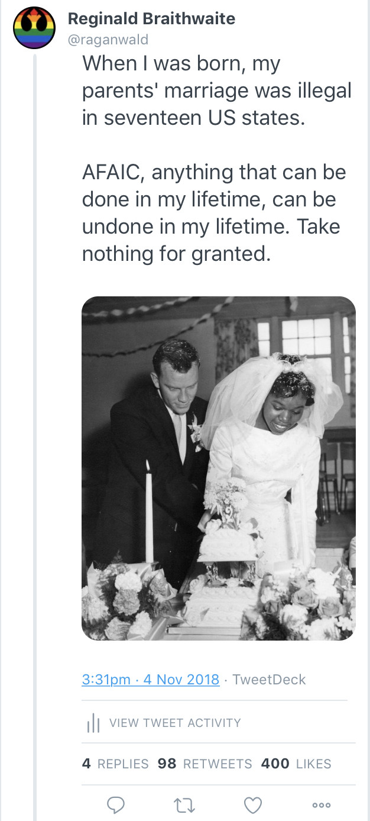Viewport: 370px width, 821px height.
Task: Show the 400 LIKES list
Action: tap(296, 764)
